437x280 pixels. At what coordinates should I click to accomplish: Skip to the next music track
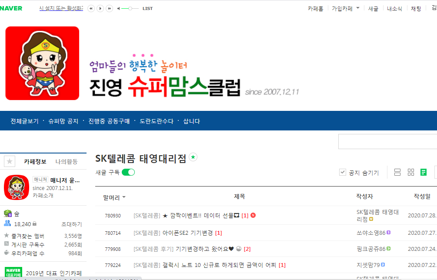coord(110,8)
